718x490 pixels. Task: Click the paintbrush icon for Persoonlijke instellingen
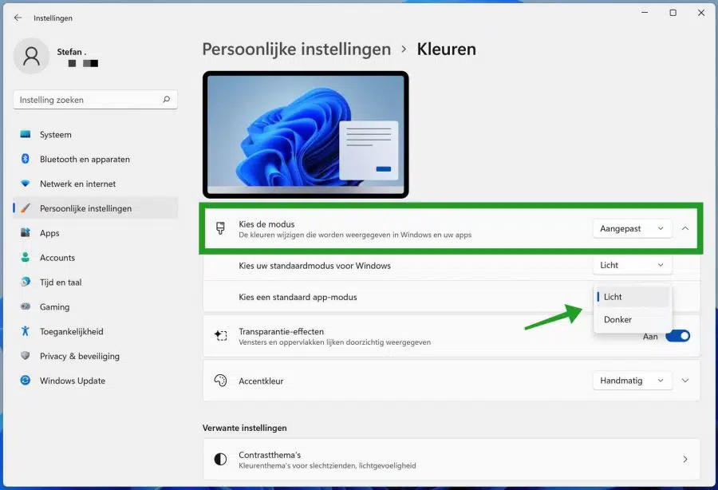tap(26, 208)
